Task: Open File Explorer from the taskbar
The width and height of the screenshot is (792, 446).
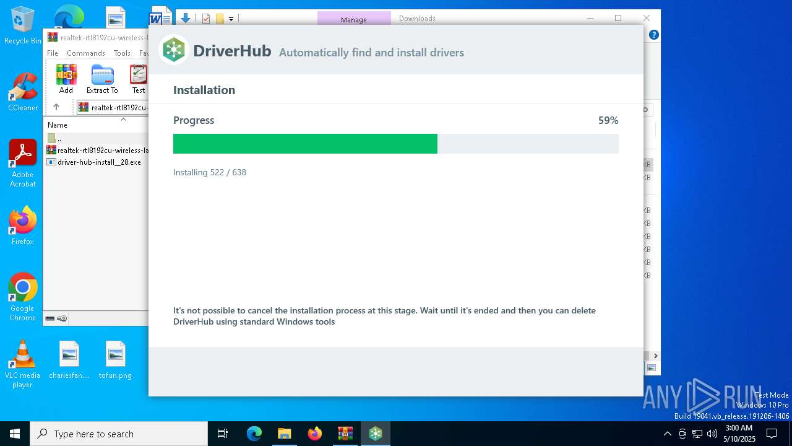Action: coord(284,434)
